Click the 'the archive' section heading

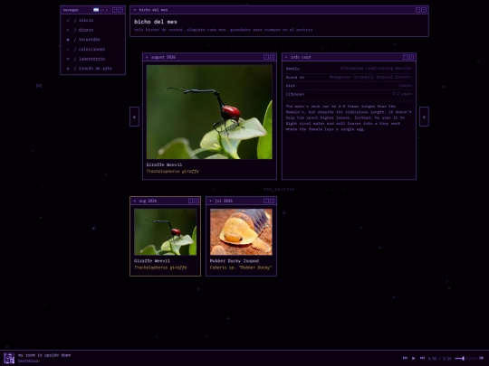tap(279, 189)
